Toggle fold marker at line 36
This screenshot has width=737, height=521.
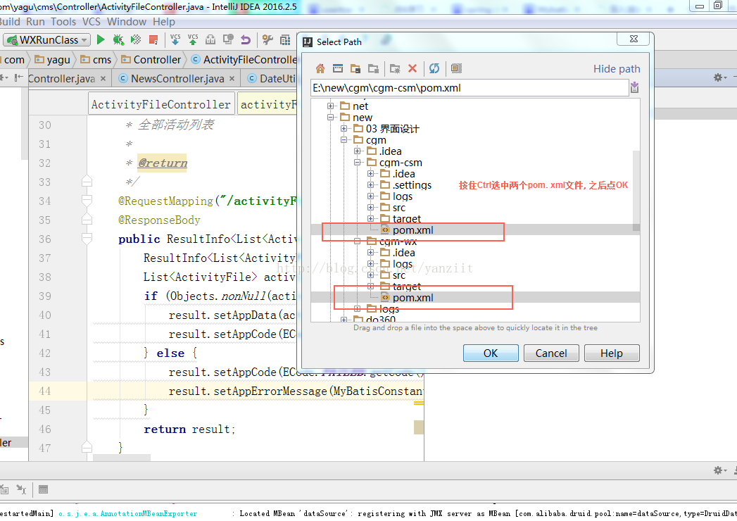click(87, 239)
